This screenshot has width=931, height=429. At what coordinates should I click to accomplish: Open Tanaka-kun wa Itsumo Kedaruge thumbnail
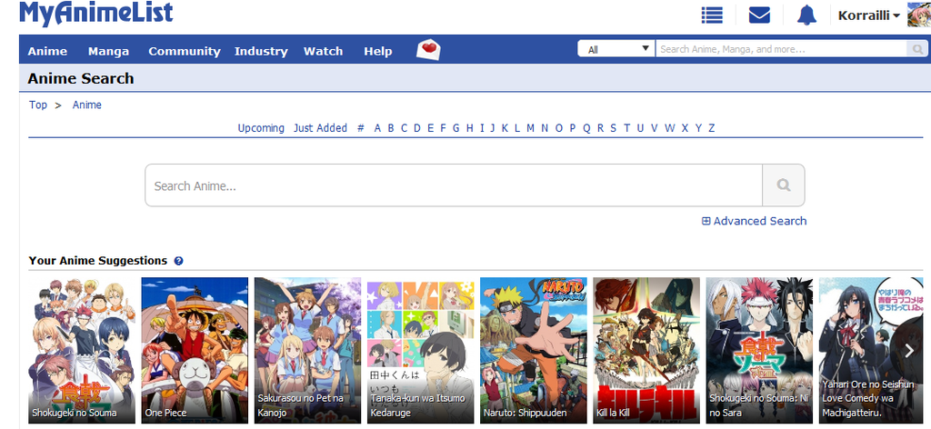pos(420,351)
